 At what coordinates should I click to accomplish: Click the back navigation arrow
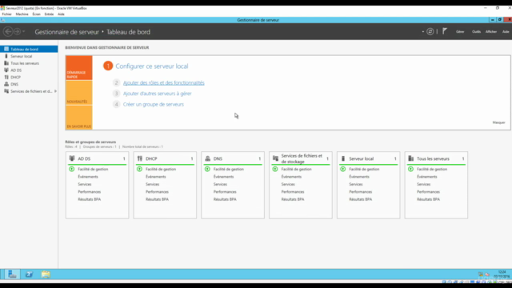point(8,32)
